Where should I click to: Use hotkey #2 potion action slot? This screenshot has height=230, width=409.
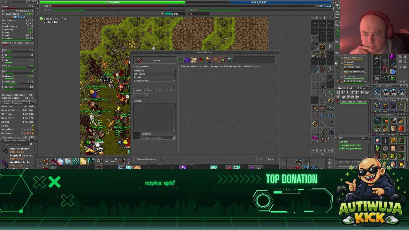[53, 161]
